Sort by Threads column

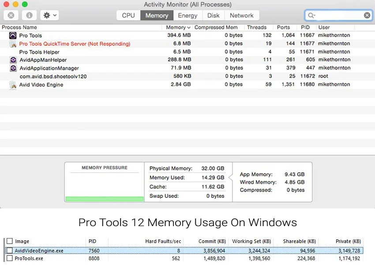click(257, 27)
